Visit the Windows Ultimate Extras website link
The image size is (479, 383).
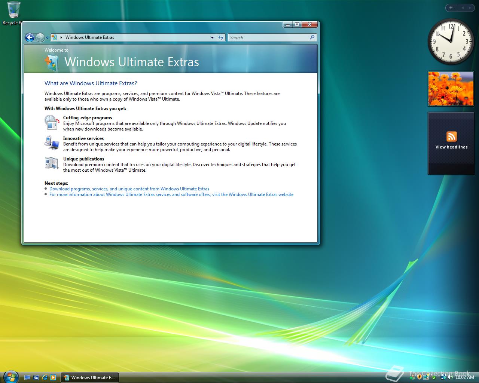(x=171, y=194)
